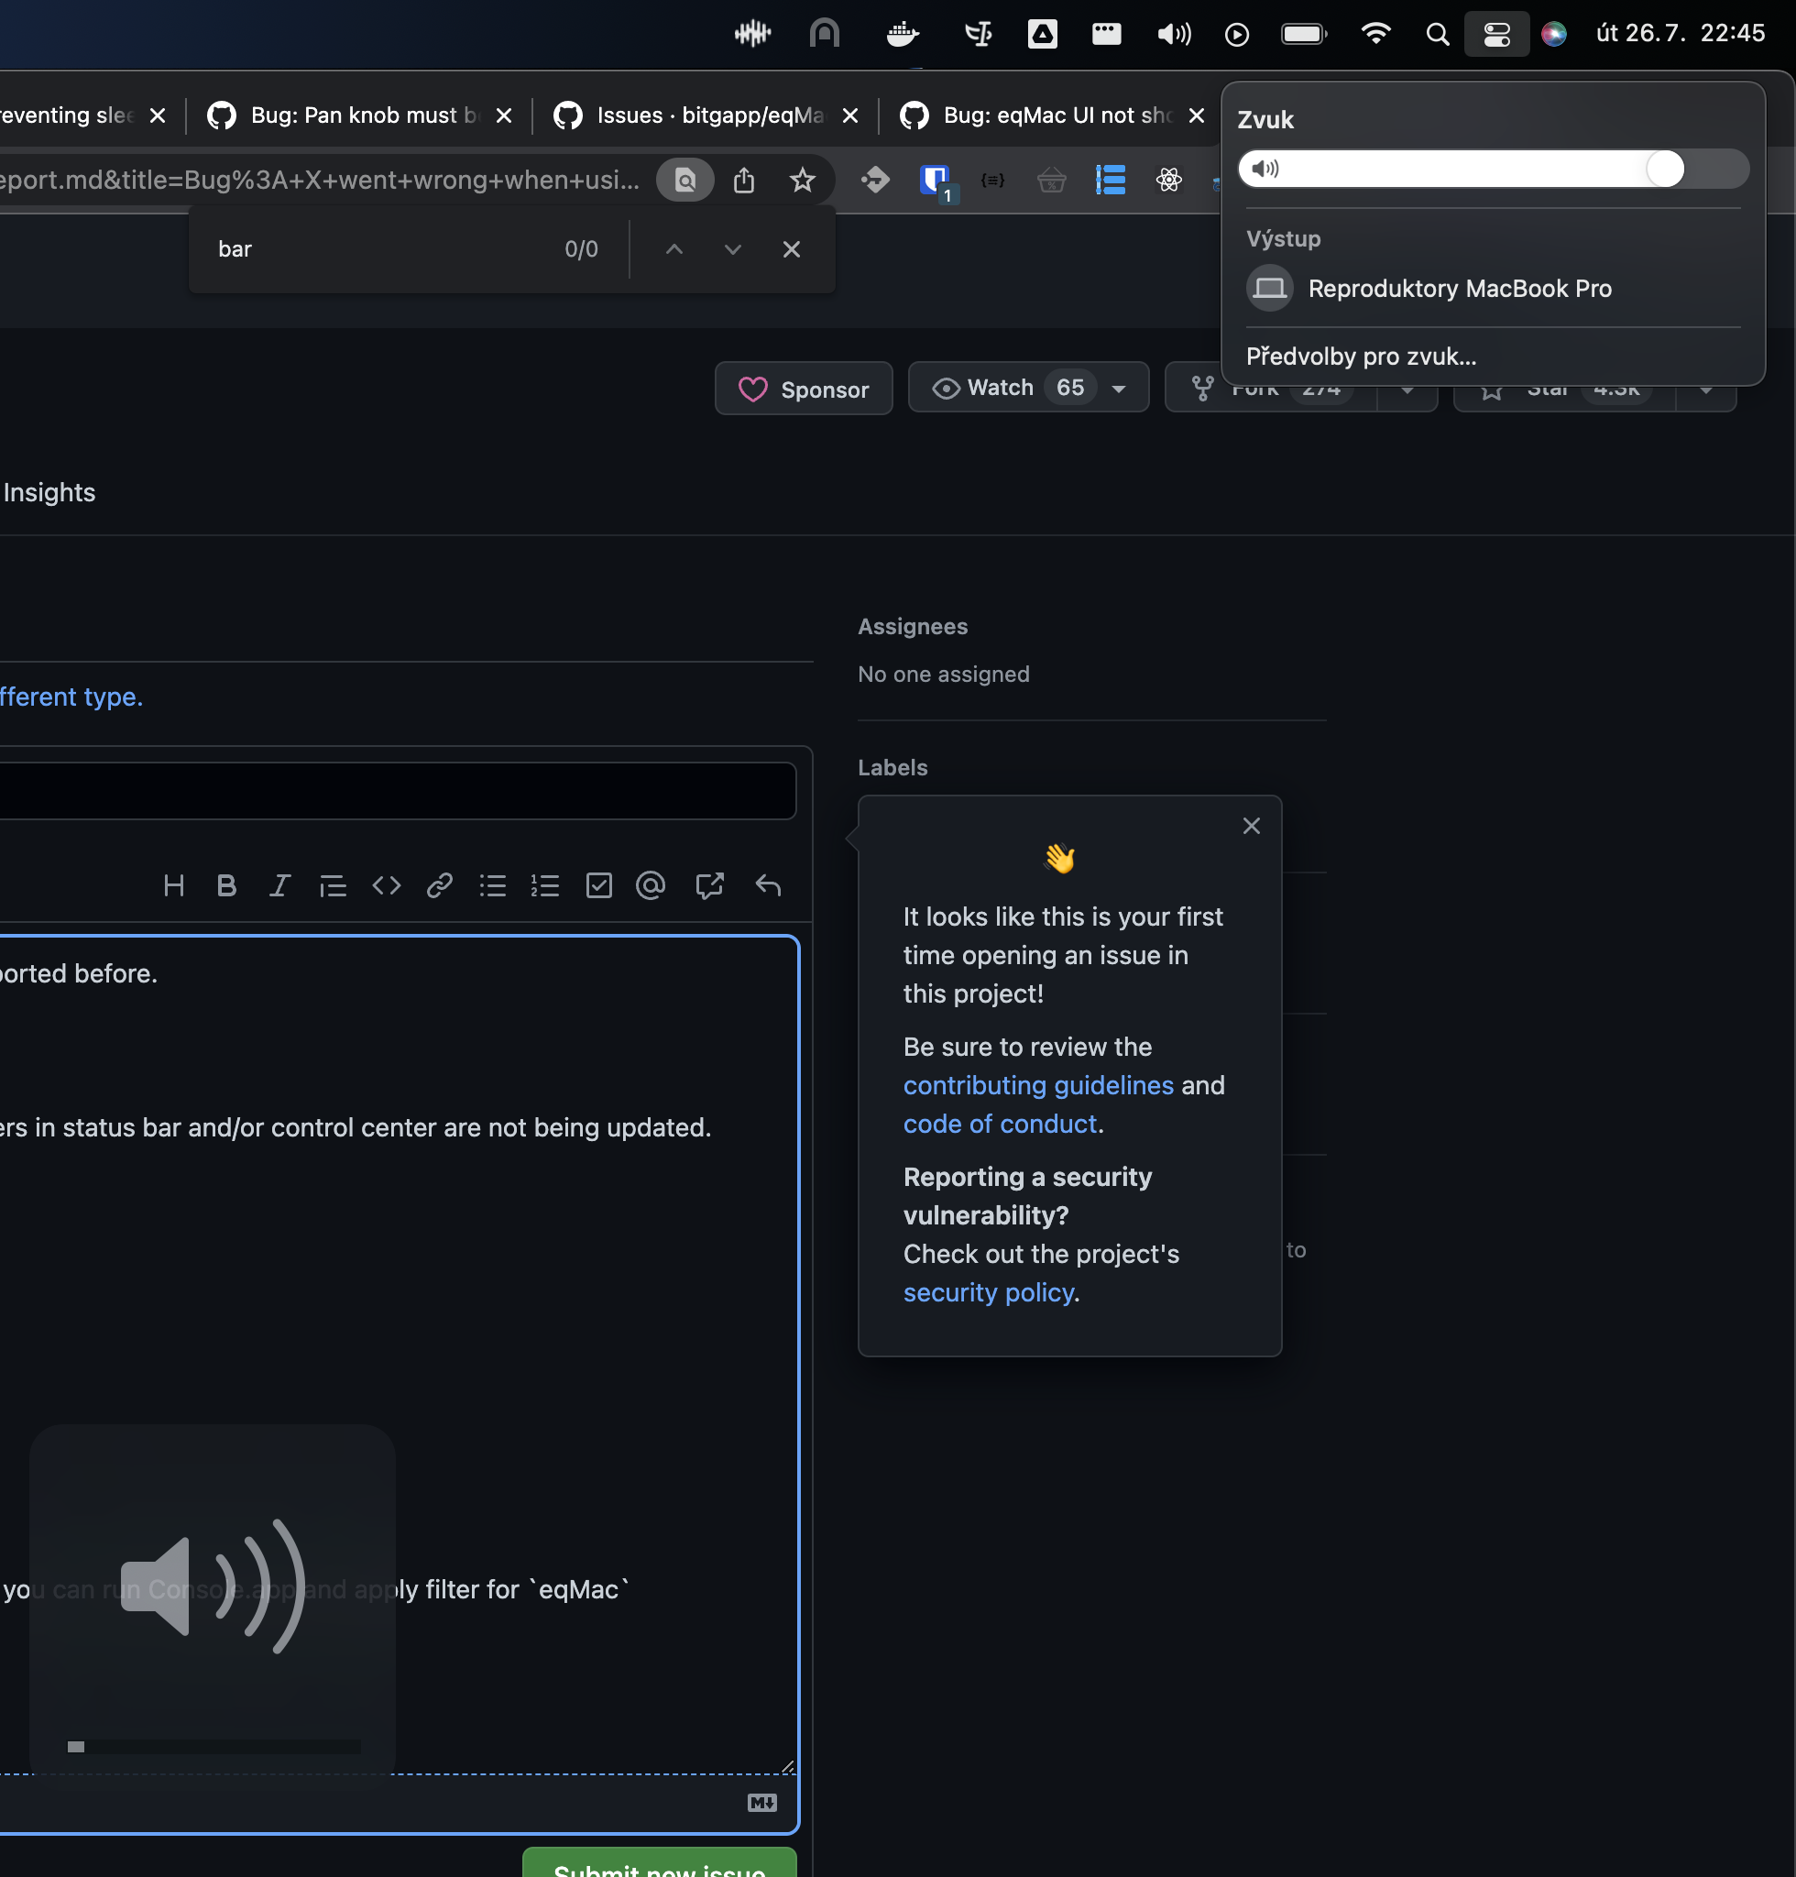The width and height of the screenshot is (1796, 1877).
Task: Click the bold formatting icon
Action: [226, 886]
